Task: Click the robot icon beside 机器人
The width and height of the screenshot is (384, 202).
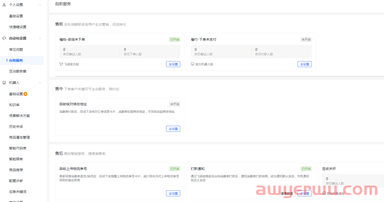Action: [4, 83]
